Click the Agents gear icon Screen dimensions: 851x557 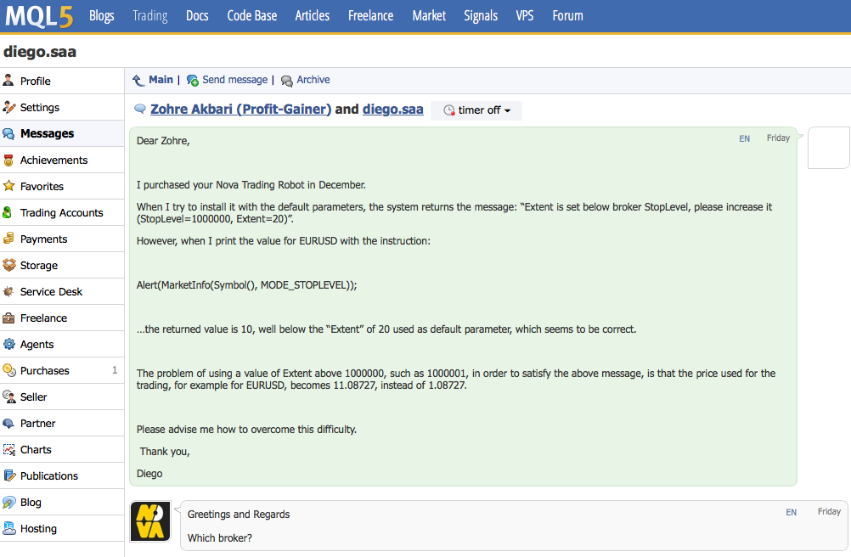(x=8, y=344)
